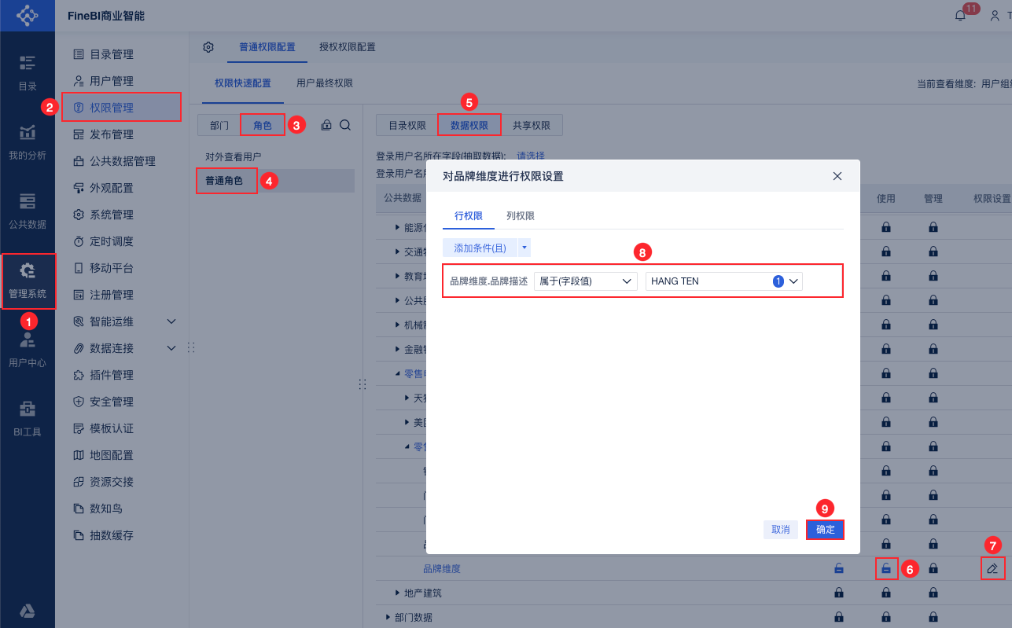Click 取消 to cancel the dialog
The image size is (1012, 628).
[781, 530]
